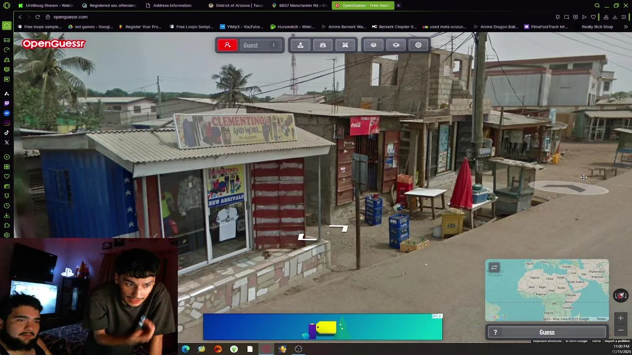Click the red add-player invite icon
The height and width of the screenshot is (355, 632).
[x=228, y=45]
